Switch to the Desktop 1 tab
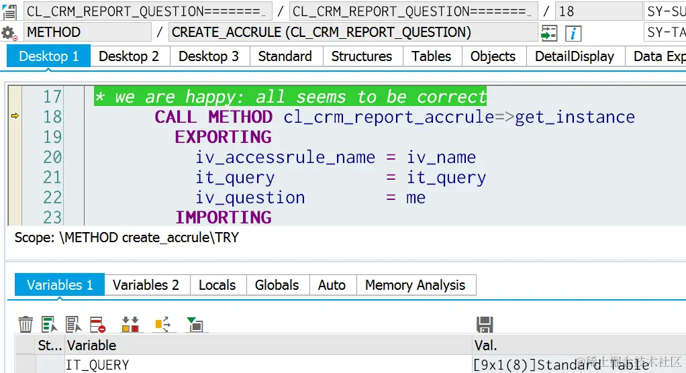The width and height of the screenshot is (686, 373). pos(49,56)
